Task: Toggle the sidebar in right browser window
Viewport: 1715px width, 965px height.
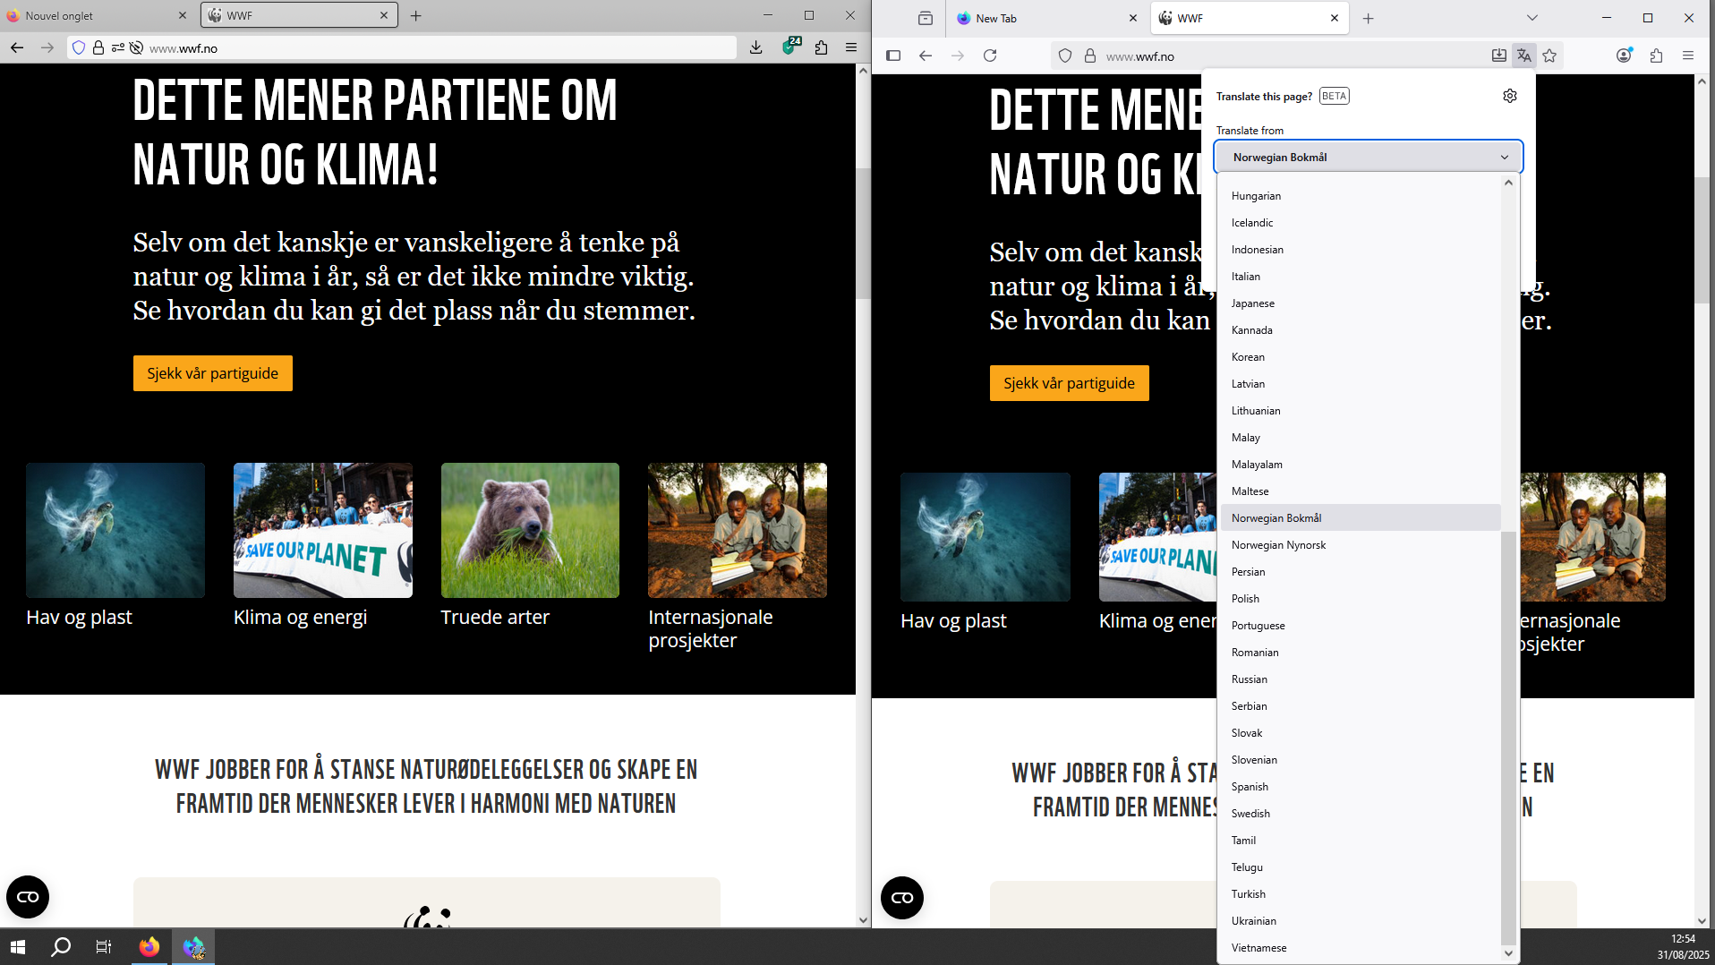Action: 893,56
